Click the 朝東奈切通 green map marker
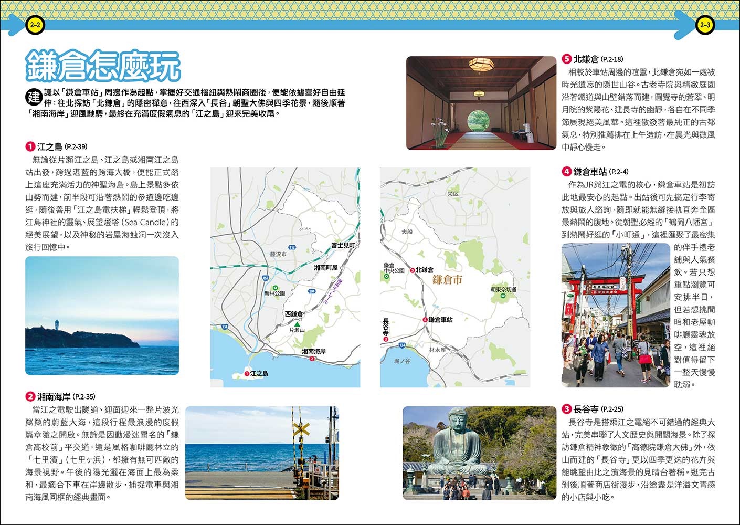Viewport: 740px width, 525px height. click(x=503, y=296)
